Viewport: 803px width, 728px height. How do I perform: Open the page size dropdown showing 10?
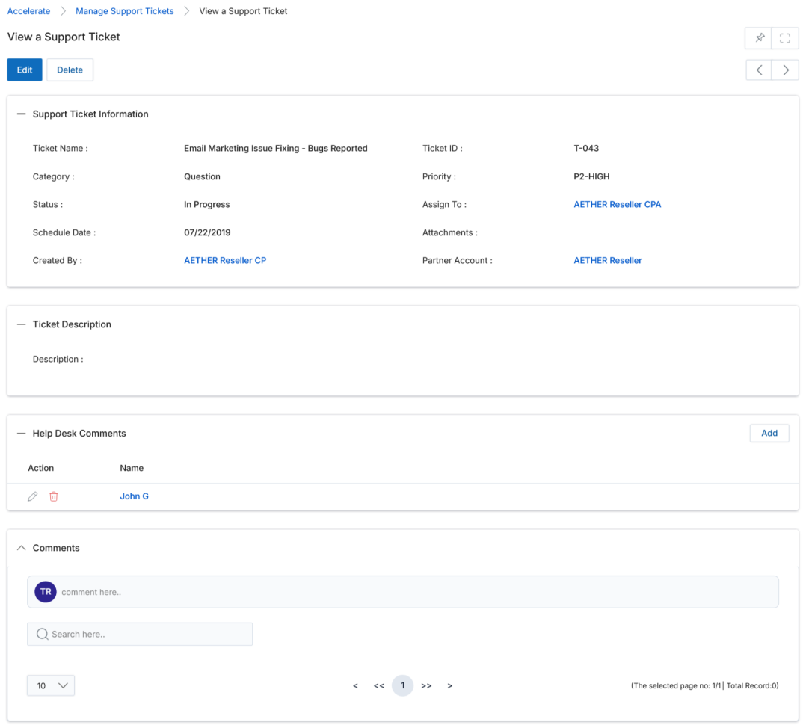coord(51,685)
